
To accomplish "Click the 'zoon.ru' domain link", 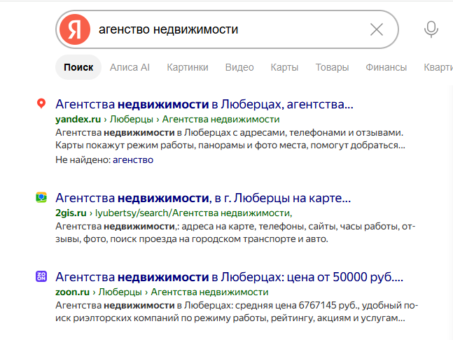I will point(73,292).
